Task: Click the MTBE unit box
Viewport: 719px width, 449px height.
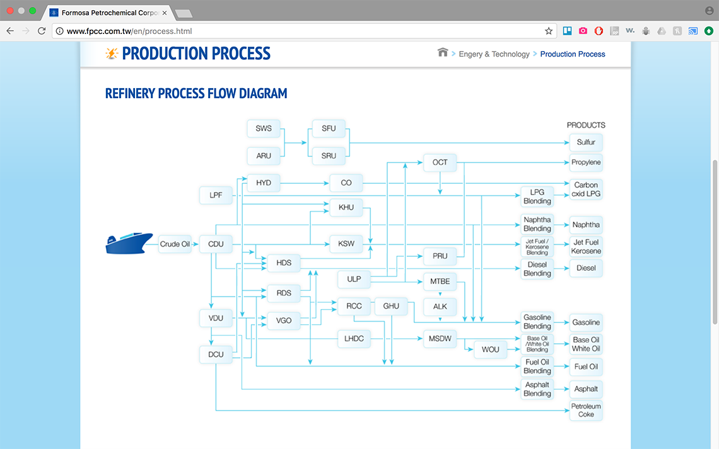Action: (x=440, y=281)
